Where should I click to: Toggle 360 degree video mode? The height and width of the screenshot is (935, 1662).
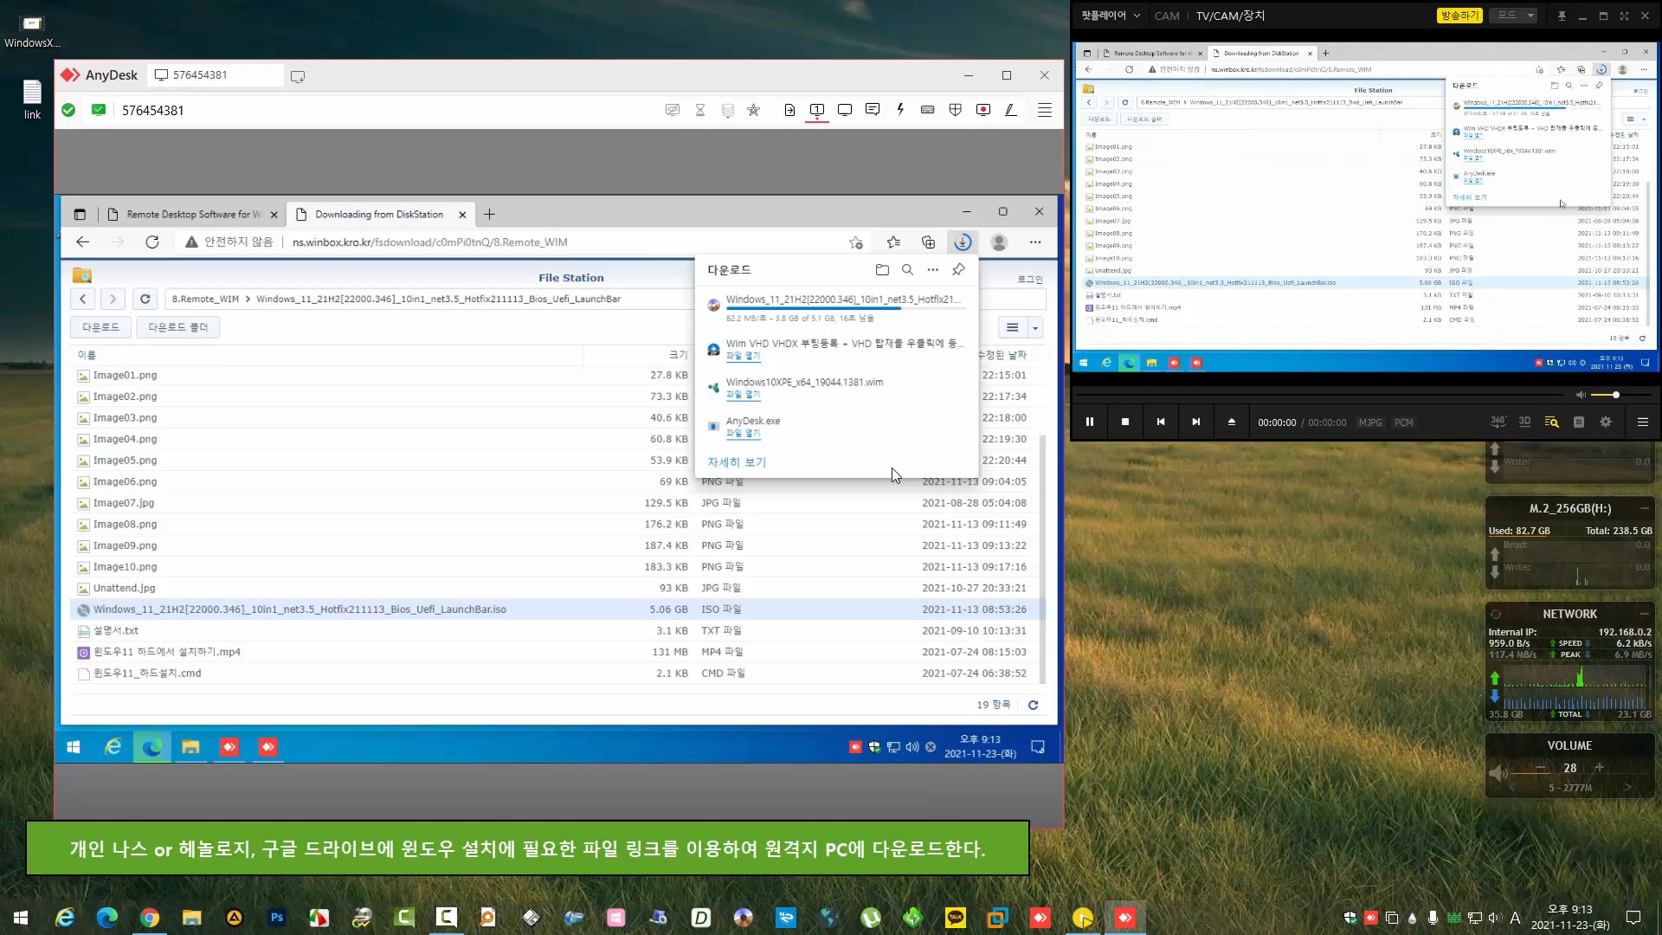[x=1498, y=422]
